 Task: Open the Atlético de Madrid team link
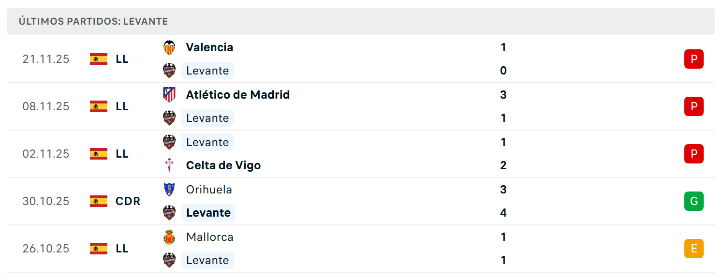[x=238, y=95]
